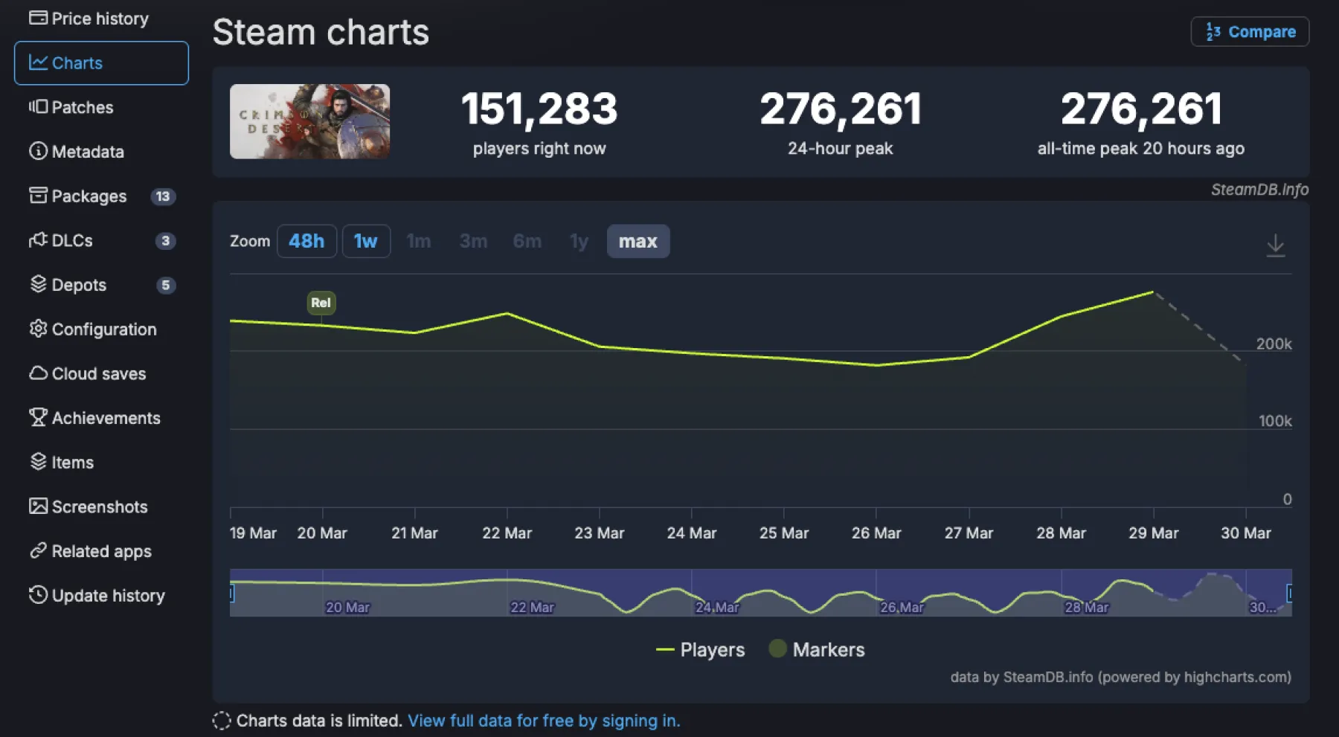Viewport: 1339px width, 737px height.
Task: Click the Price history card icon
Action: click(38, 18)
